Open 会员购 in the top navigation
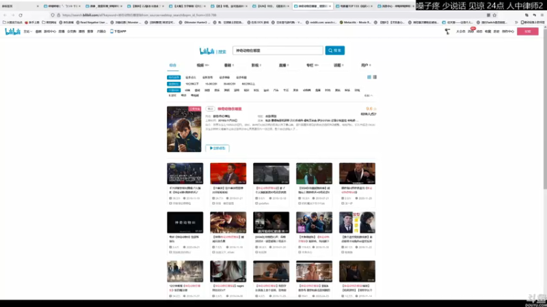 (72, 31)
